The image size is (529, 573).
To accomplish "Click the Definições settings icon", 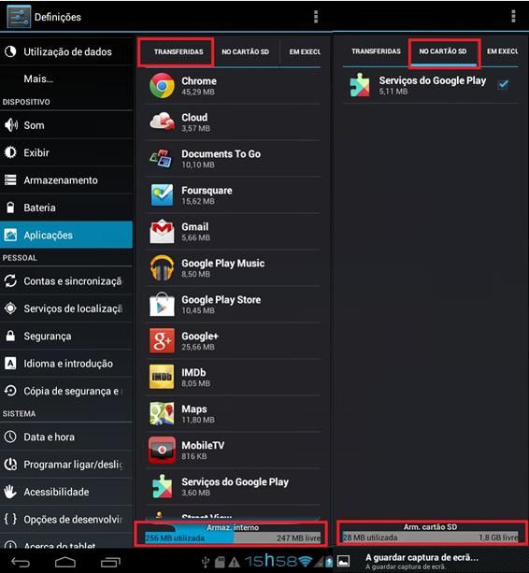I will tap(19, 17).
